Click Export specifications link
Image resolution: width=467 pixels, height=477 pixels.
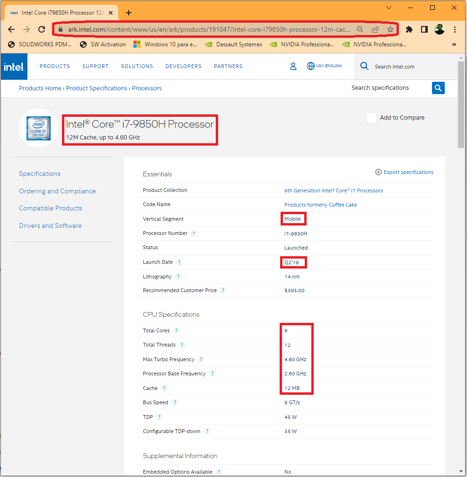click(404, 172)
